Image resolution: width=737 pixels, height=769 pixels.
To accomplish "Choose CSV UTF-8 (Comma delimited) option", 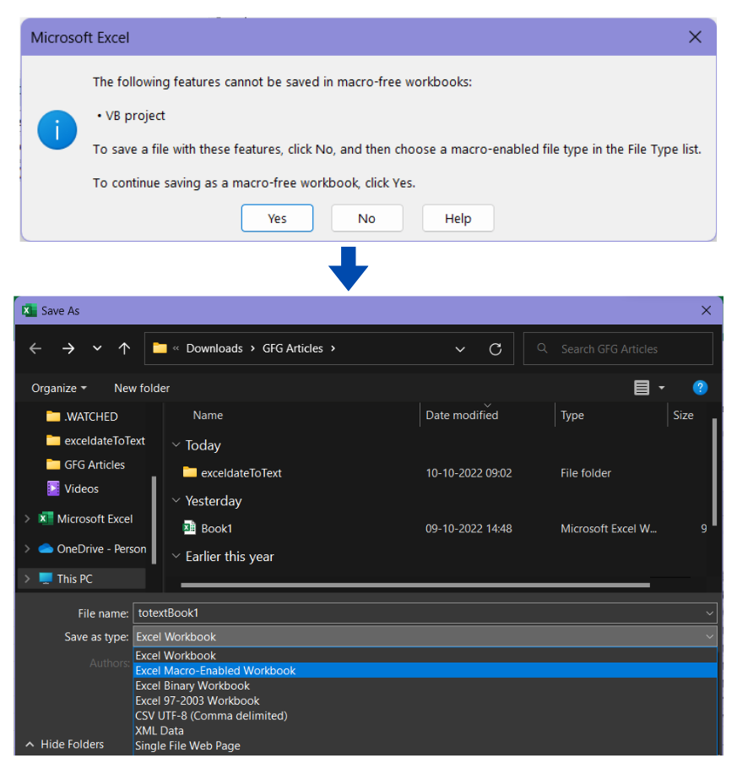I will (x=425, y=716).
